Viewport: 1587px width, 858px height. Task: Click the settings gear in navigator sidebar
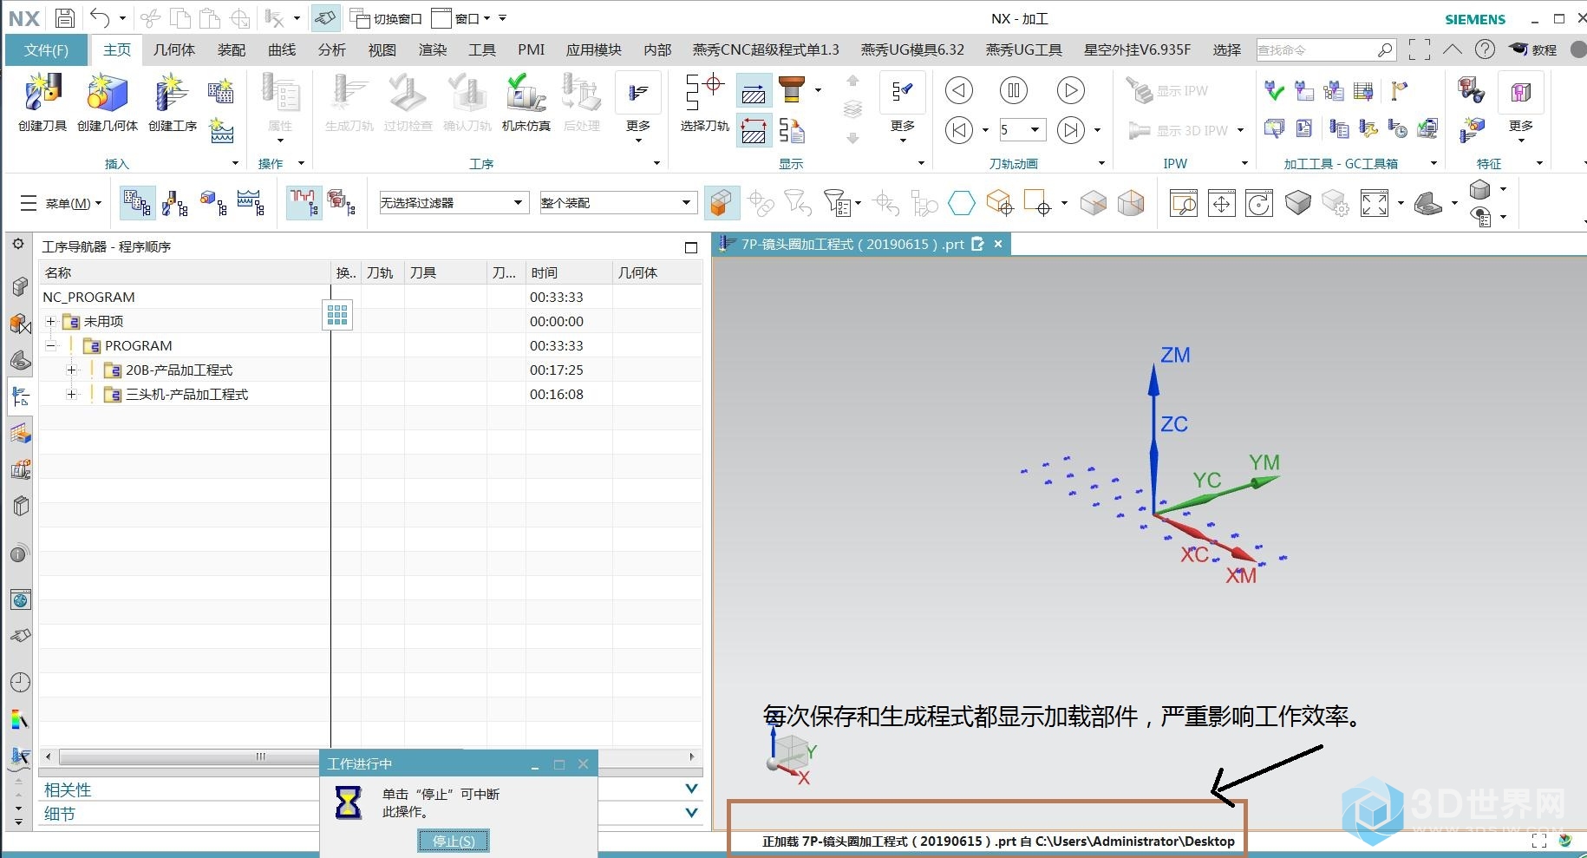pos(18,245)
